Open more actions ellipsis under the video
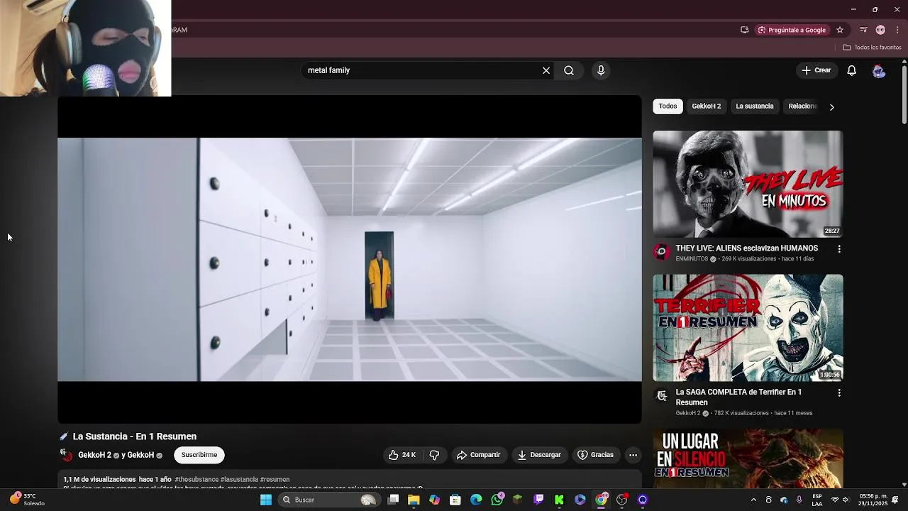Screen dimensions: 908x511 coord(633,455)
